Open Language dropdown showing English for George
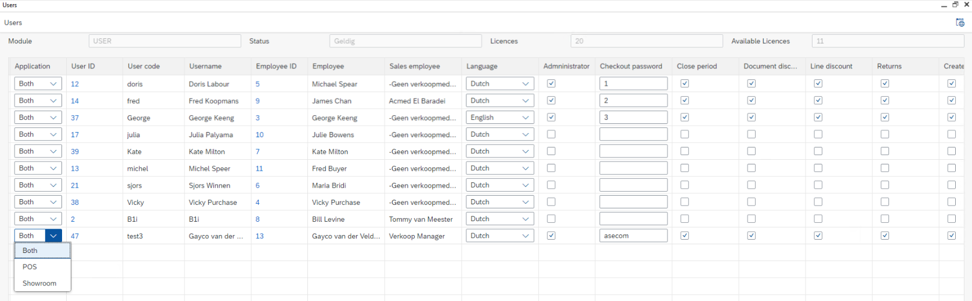 point(499,118)
